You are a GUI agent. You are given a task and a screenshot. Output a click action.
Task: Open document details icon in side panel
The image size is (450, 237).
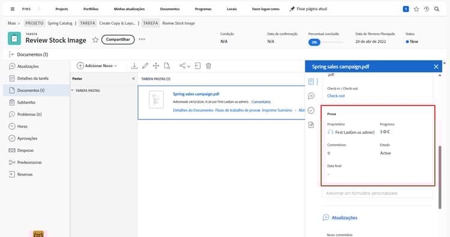(x=311, y=82)
